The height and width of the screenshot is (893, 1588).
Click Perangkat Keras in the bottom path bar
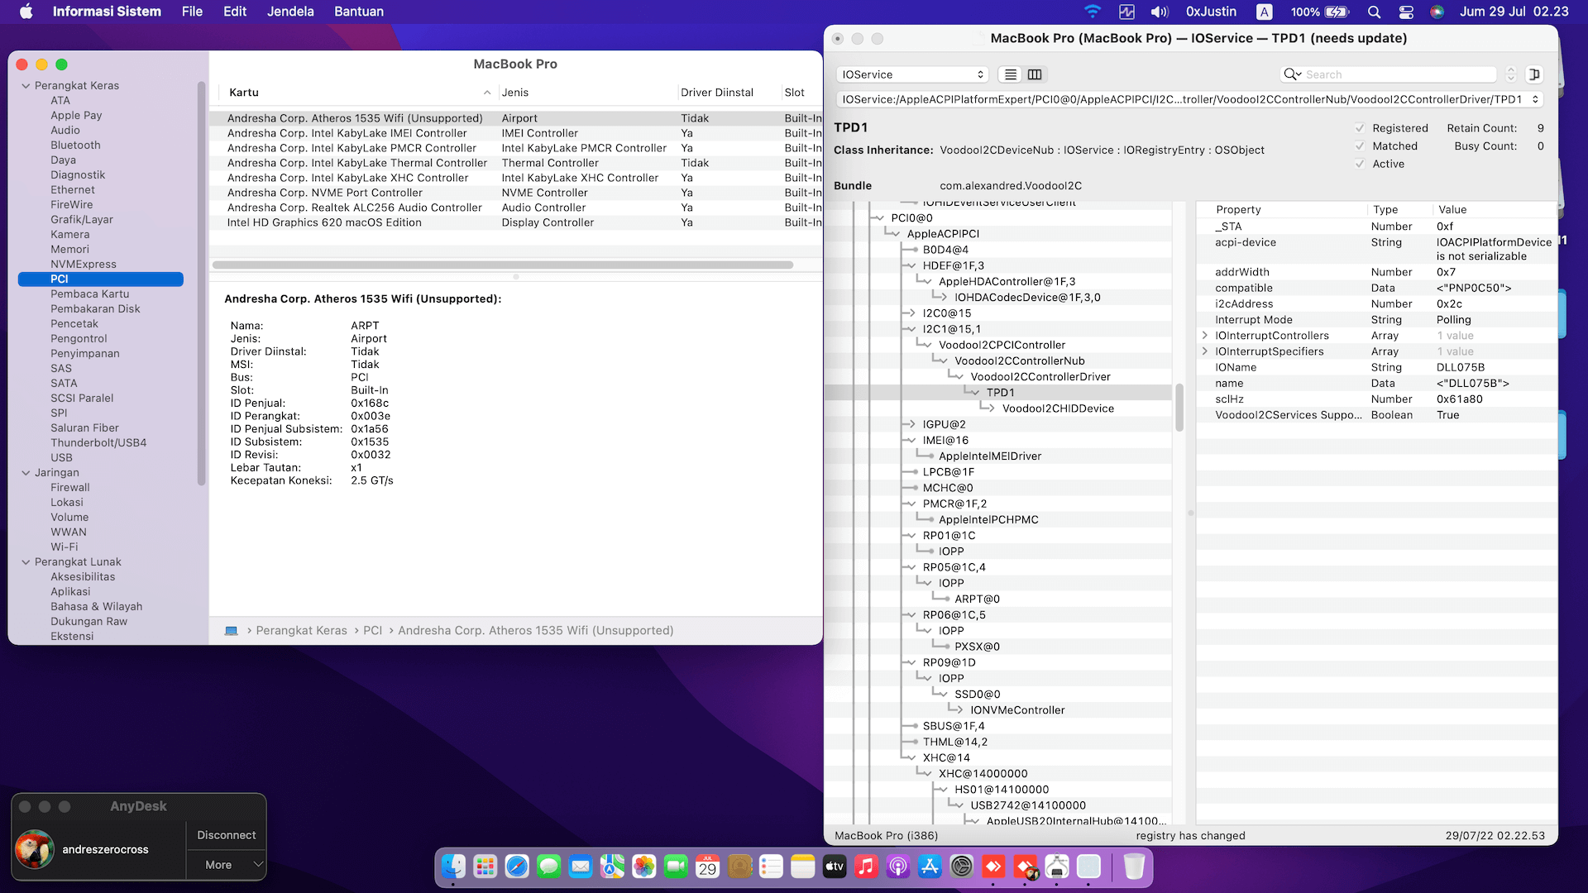tap(301, 631)
